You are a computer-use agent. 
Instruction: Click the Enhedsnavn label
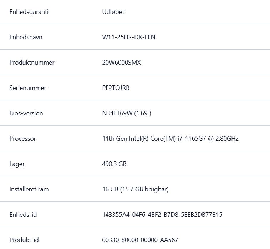pos(26,37)
